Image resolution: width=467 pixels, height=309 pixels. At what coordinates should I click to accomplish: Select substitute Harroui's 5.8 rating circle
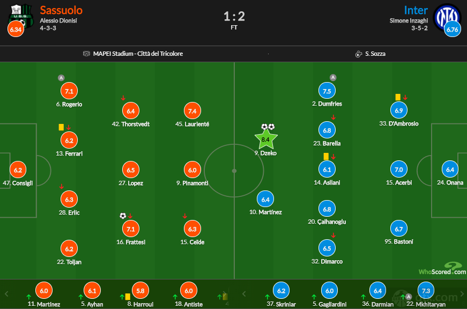(140, 291)
